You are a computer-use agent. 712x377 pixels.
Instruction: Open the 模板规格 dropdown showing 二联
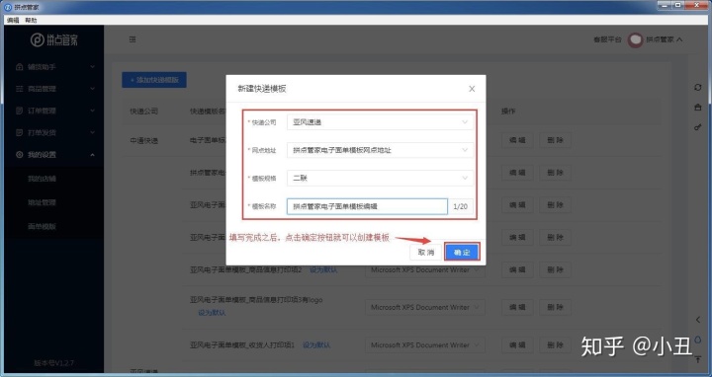380,178
